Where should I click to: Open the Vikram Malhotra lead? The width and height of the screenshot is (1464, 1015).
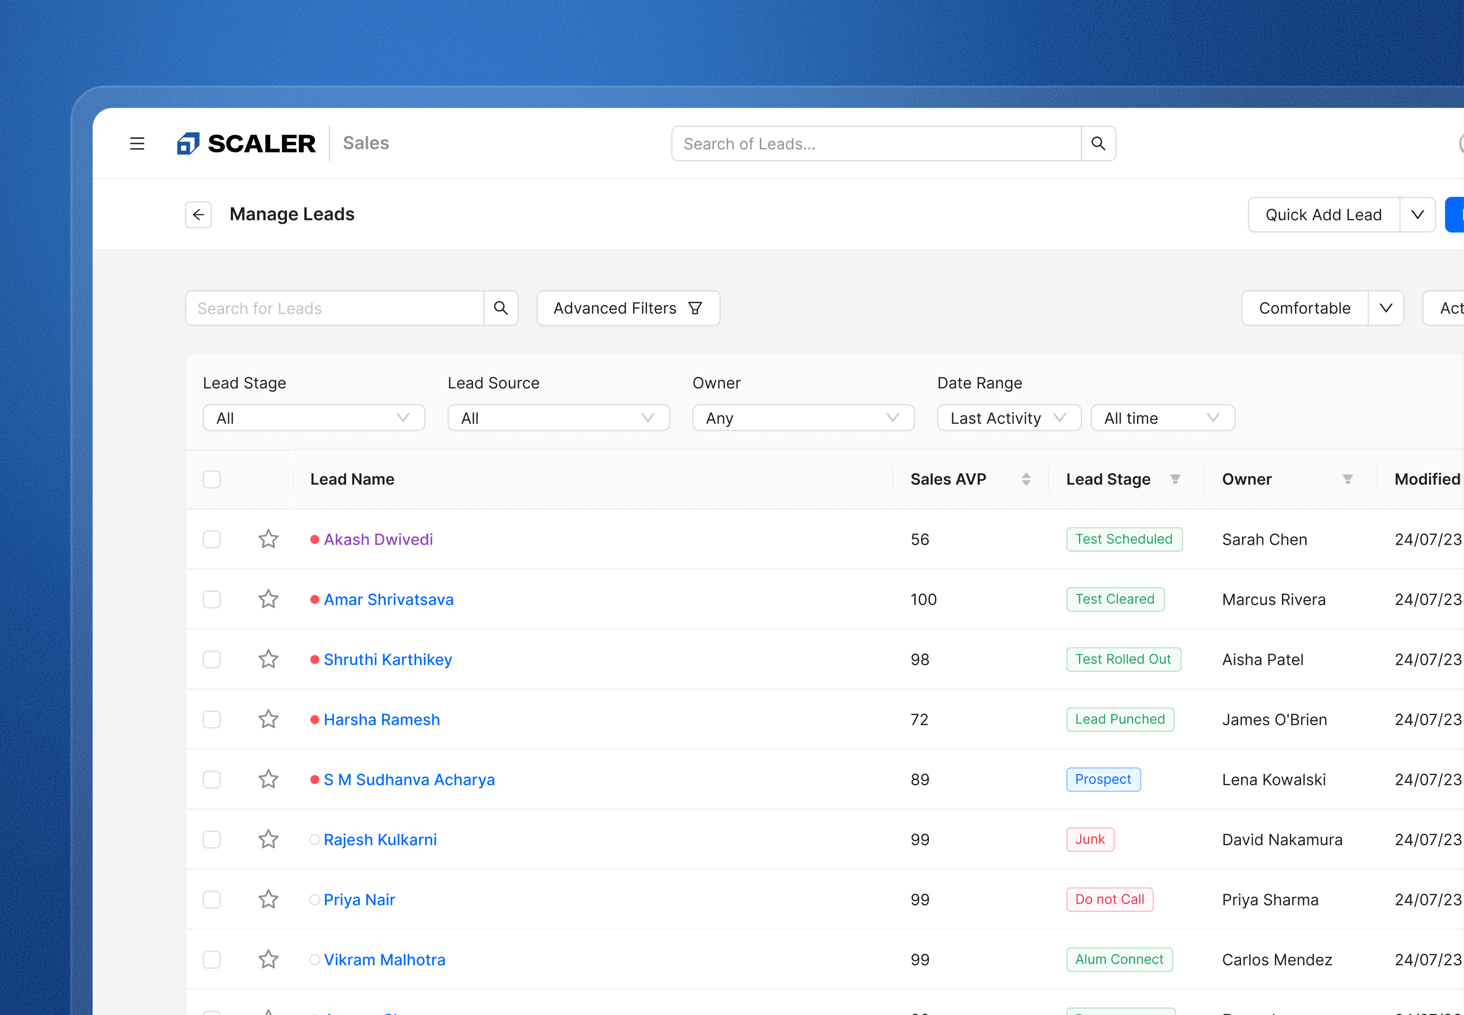pyautogui.click(x=385, y=960)
